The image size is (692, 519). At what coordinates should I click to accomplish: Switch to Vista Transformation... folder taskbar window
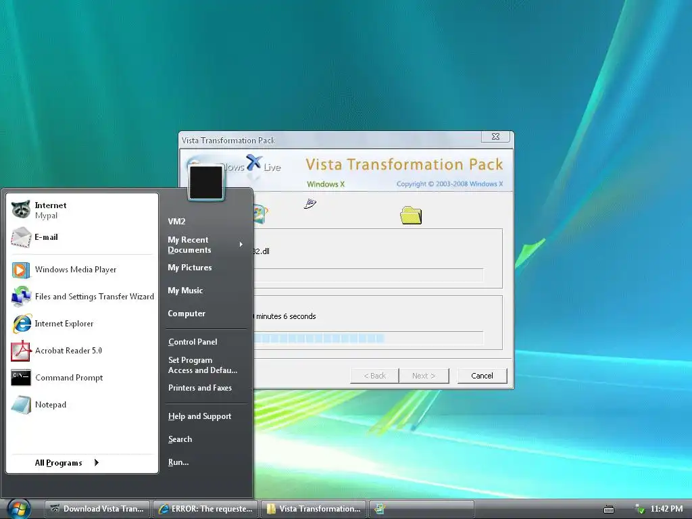click(x=314, y=509)
